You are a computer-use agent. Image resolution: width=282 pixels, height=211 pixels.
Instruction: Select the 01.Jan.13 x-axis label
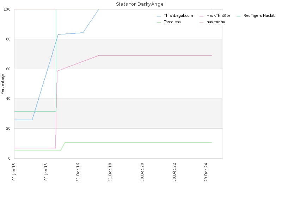(x=14, y=172)
